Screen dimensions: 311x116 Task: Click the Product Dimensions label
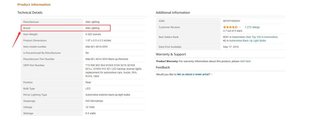[35, 40]
